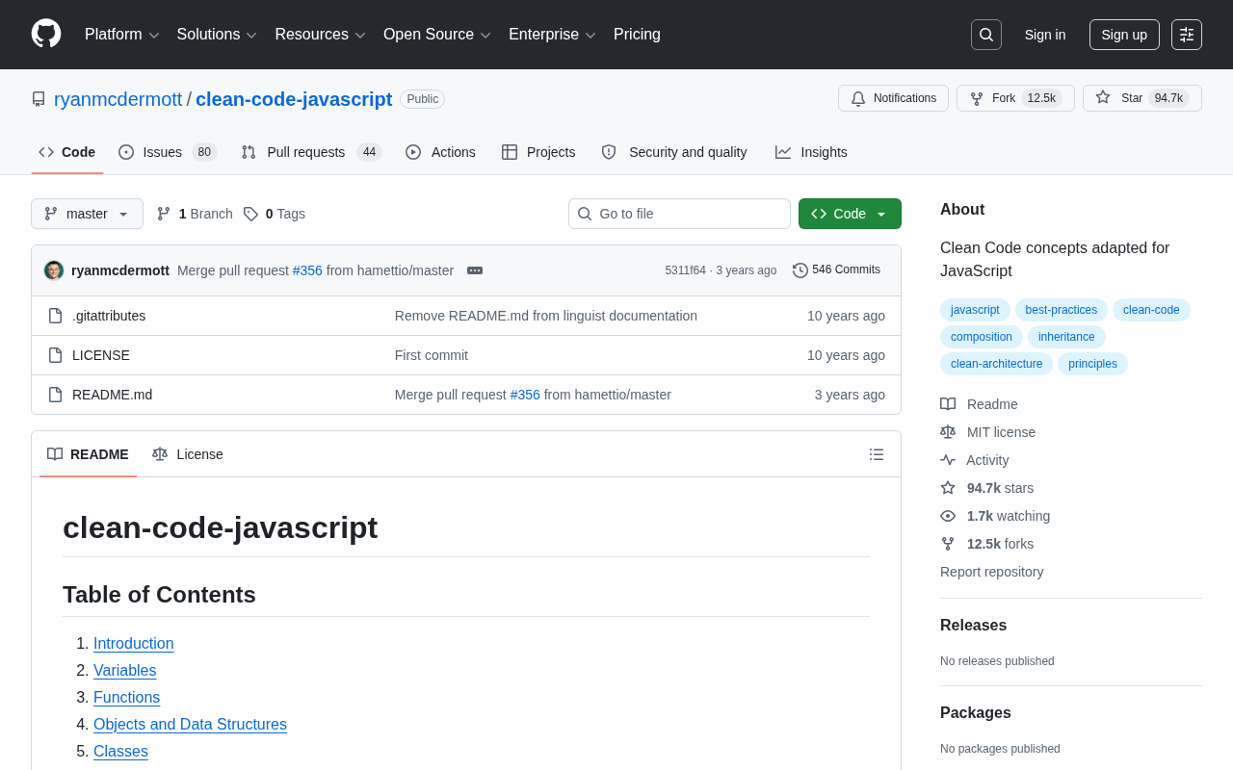Click the repository icon before the owner name
Viewport: 1233px width, 770px height.
point(39,99)
